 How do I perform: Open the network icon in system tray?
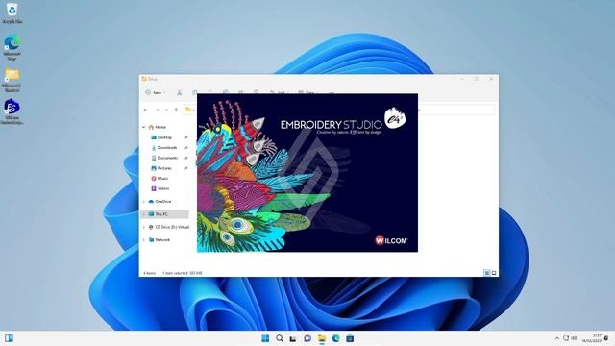[x=566, y=338]
